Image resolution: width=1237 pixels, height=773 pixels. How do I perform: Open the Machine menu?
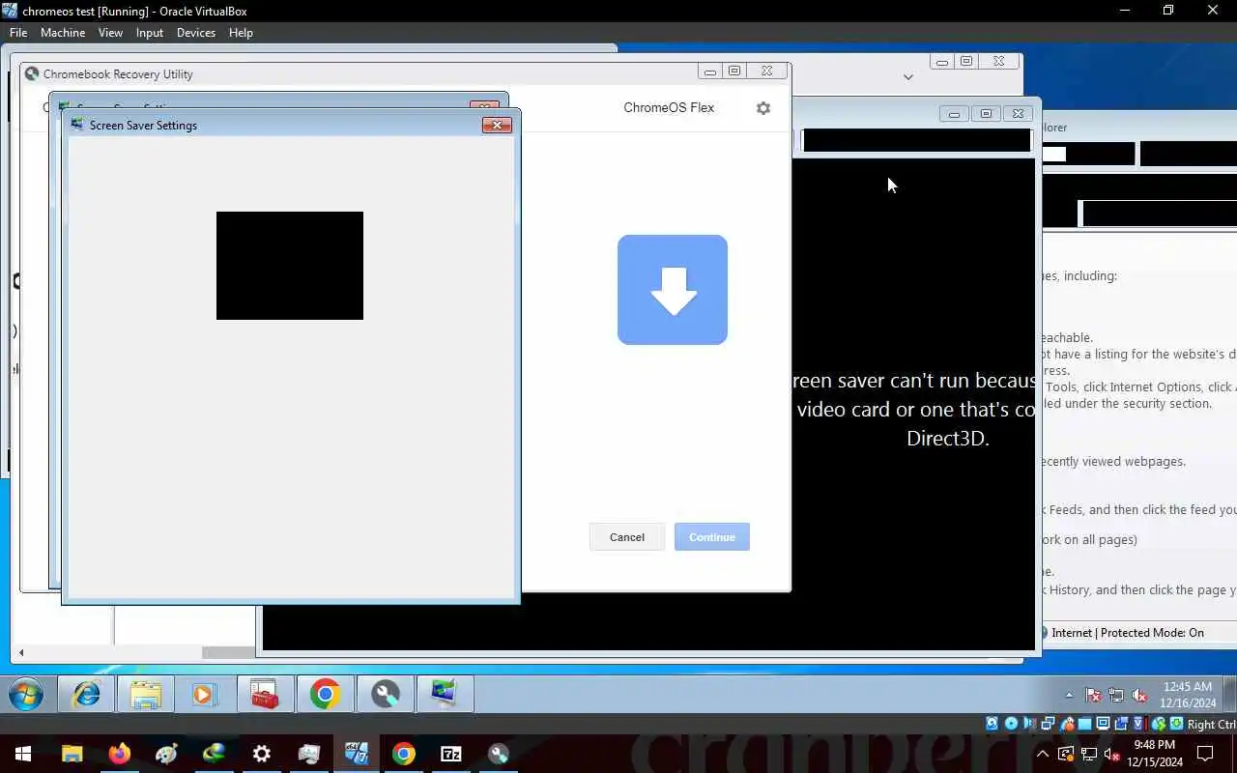pos(63,32)
